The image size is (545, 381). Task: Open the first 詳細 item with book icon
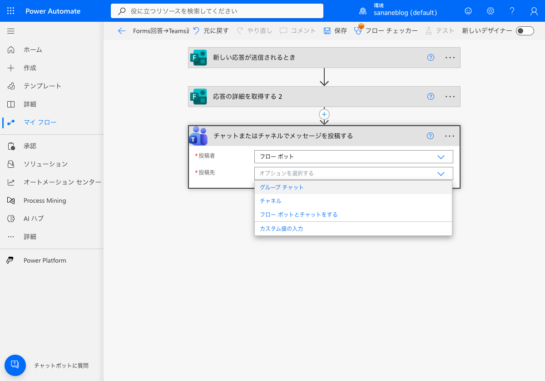tap(30, 104)
